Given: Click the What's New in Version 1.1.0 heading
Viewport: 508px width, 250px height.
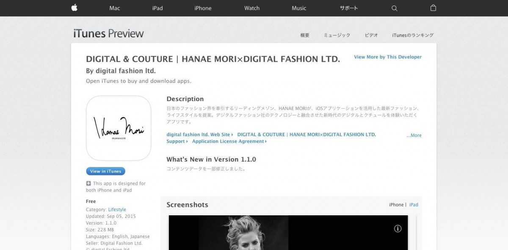Looking at the screenshot, I should coord(211,159).
